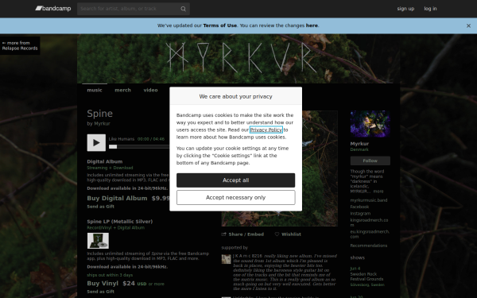Click the Myrkur name in sidebar
Screen dimensions: 477x298
click(359, 144)
